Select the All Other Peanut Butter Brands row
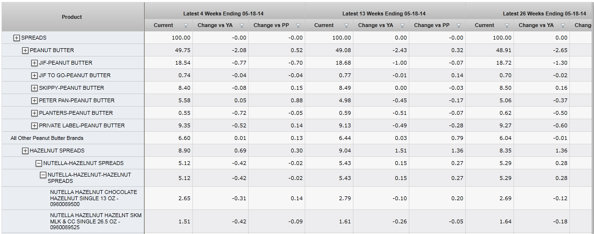 click(x=47, y=138)
